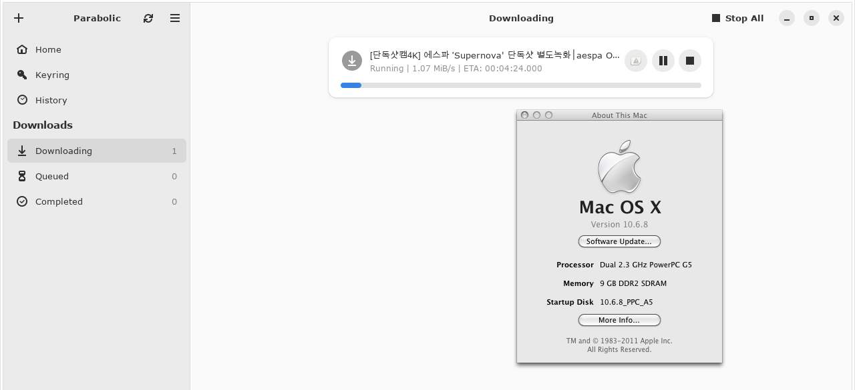Click the Apple logo in About This Mac
The width and height of the screenshot is (855, 390).
pos(619,166)
